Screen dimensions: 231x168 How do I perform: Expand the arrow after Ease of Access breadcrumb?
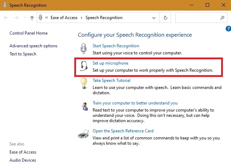tap(81, 18)
